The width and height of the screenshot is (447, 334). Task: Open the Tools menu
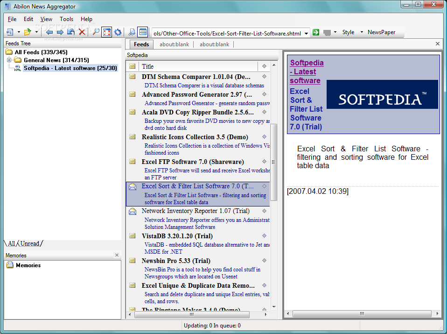66,19
